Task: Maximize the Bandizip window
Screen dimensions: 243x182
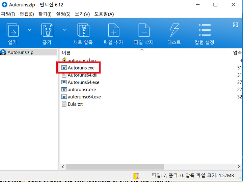Action: (215, 5)
